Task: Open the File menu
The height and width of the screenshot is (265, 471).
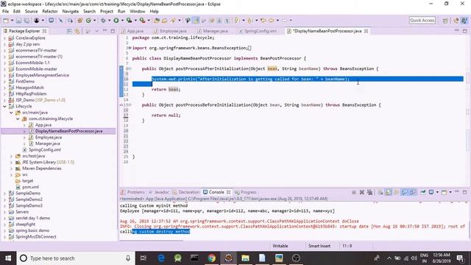Action: [x=5, y=12]
